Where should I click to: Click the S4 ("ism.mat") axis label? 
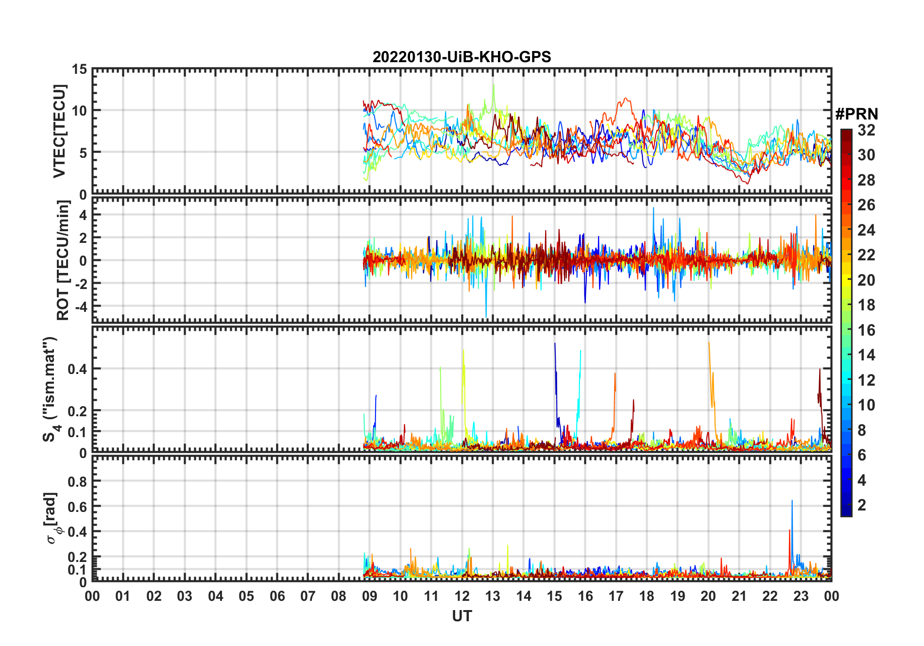[51, 389]
